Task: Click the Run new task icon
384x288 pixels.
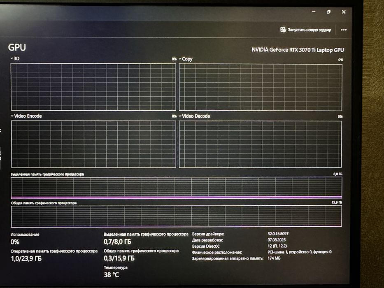Action: tap(283, 30)
